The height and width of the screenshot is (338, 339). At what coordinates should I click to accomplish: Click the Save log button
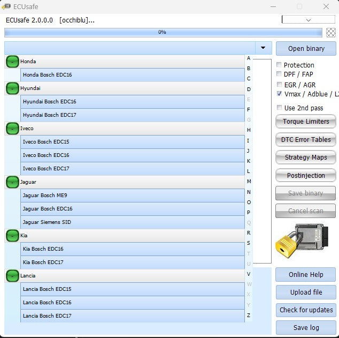pos(306,328)
